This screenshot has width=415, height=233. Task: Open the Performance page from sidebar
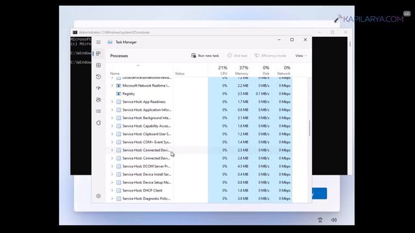point(99,65)
